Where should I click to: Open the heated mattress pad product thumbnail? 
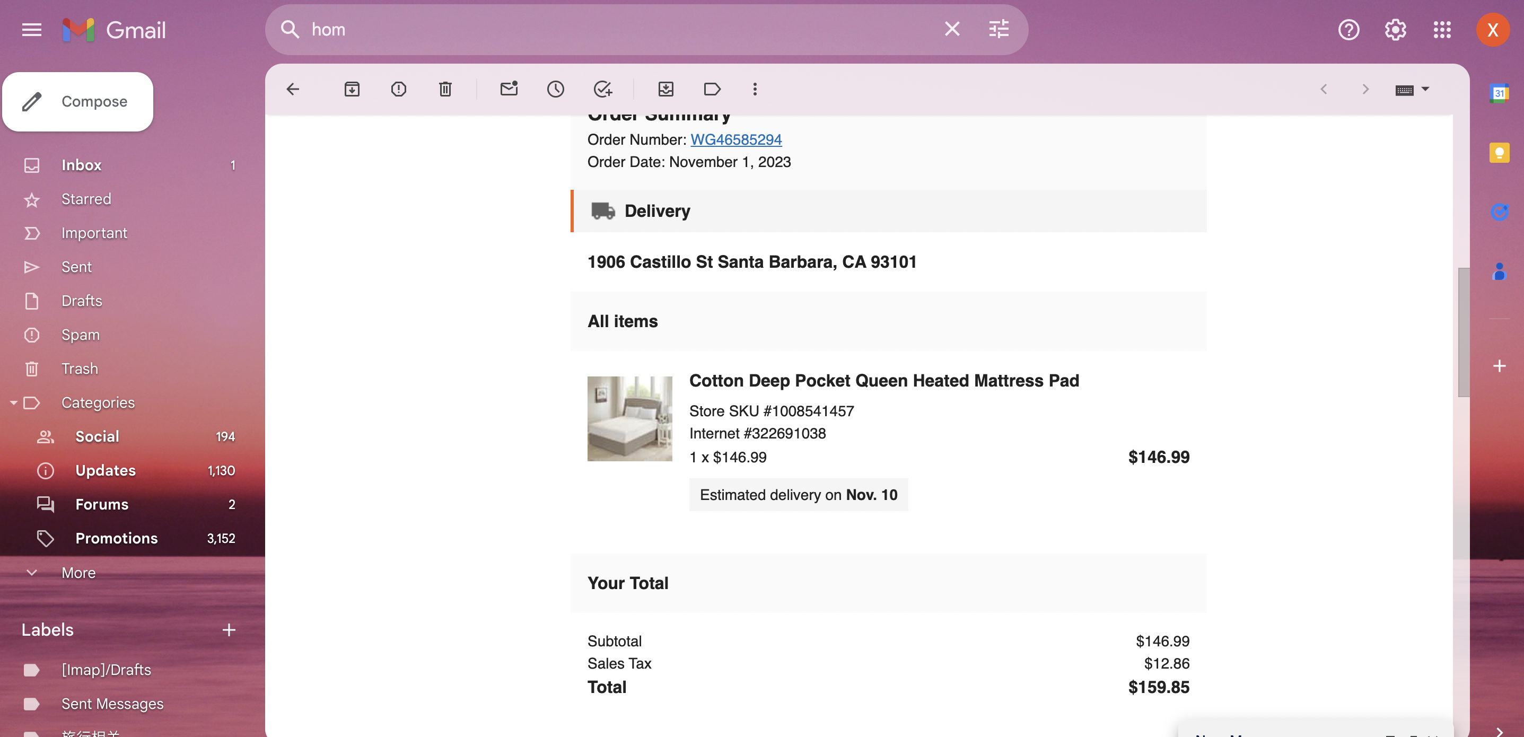[x=629, y=419]
